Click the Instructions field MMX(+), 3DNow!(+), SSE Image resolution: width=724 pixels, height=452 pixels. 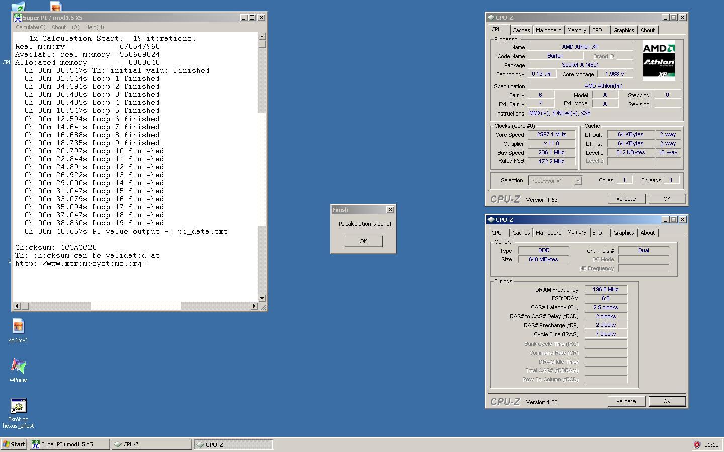(604, 113)
